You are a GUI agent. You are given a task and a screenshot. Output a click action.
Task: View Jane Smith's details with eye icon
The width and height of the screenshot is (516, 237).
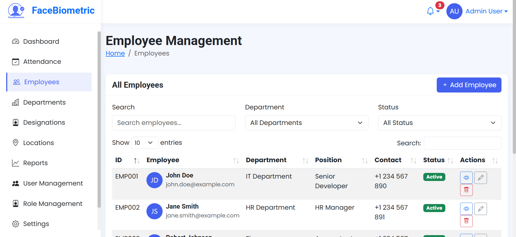[x=466, y=209]
